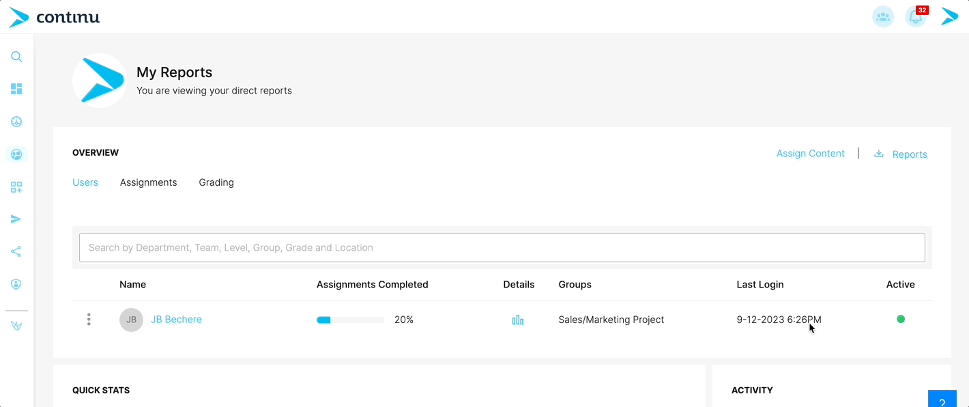Focus the department and team search field
The width and height of the screenshot is (969, 407).
point(502,248)
